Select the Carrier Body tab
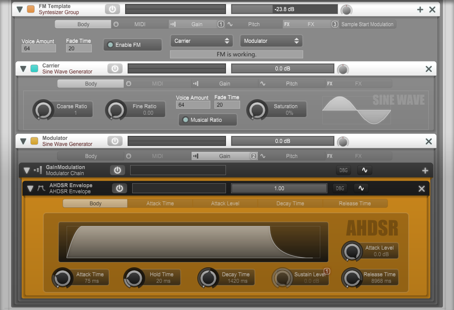 (x=91, y=84)
